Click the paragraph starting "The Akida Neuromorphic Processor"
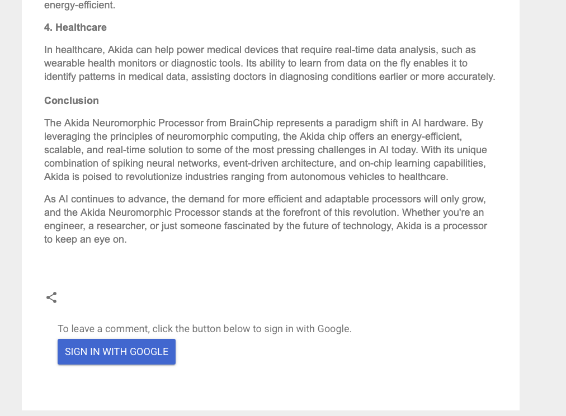This screenshot has height=416, width=566. pyautogui.click(x=266, y=150)
